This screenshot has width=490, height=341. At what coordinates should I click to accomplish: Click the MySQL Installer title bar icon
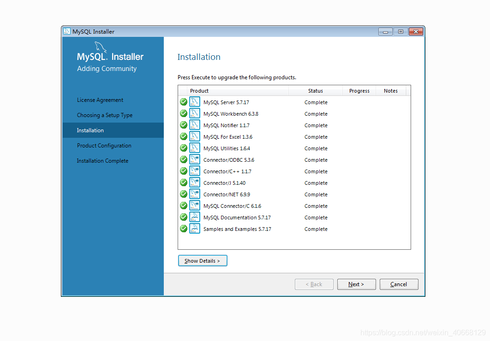click(x=66, y=31)
